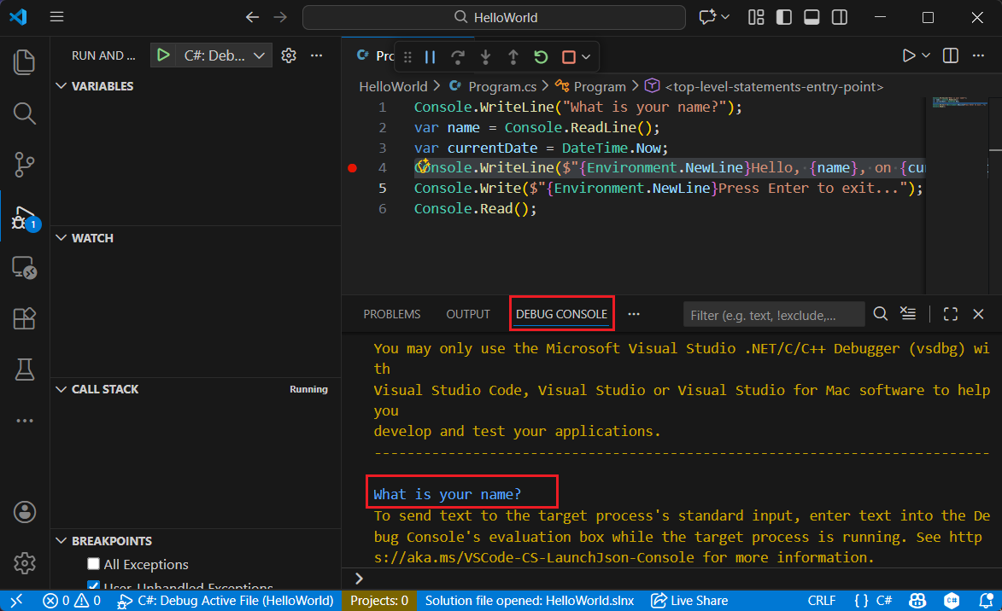Open the Source Control view icon

pos(24,164)
